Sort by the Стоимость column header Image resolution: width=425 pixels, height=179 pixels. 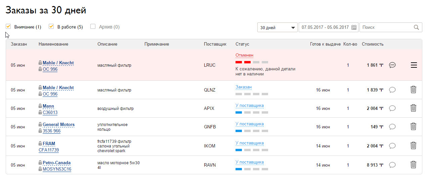pos(372,44)
